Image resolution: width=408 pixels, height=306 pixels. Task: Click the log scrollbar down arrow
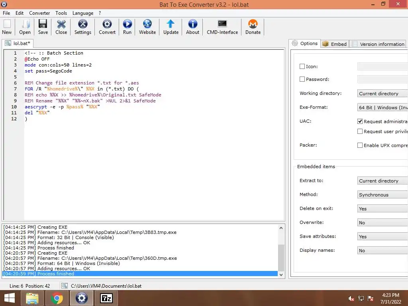click(281, 274)
